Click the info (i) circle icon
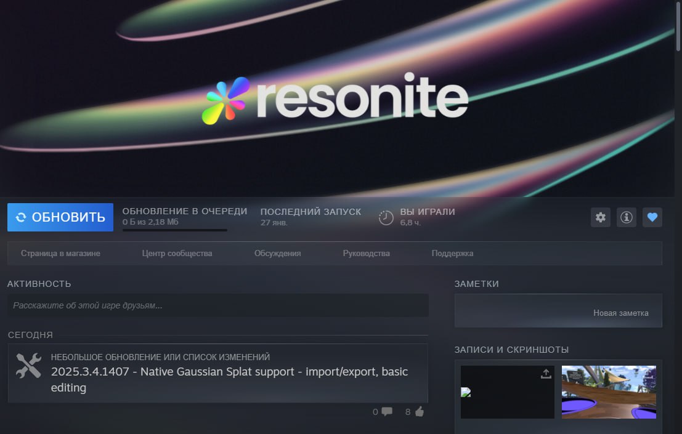 (x=626, y=217)
